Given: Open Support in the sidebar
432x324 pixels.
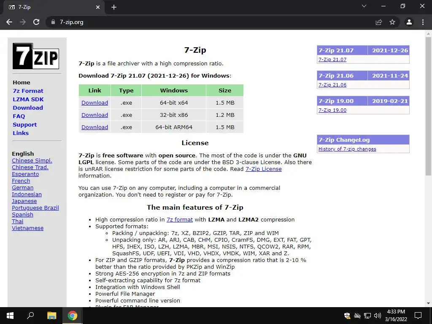Looking at the screenshot, I should click(24, 125).
